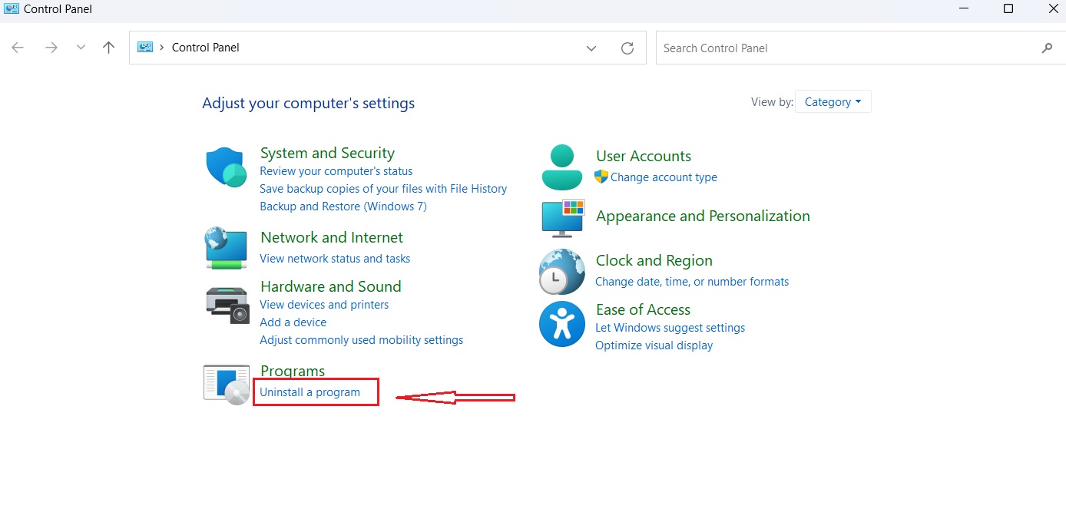Screen dimensions: 1066x532
Task: Open the View by Category dropdown
Action: point(833,102)
